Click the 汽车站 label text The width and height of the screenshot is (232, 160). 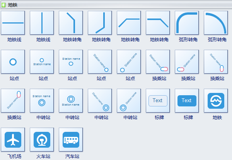click(x=72, y=156)
